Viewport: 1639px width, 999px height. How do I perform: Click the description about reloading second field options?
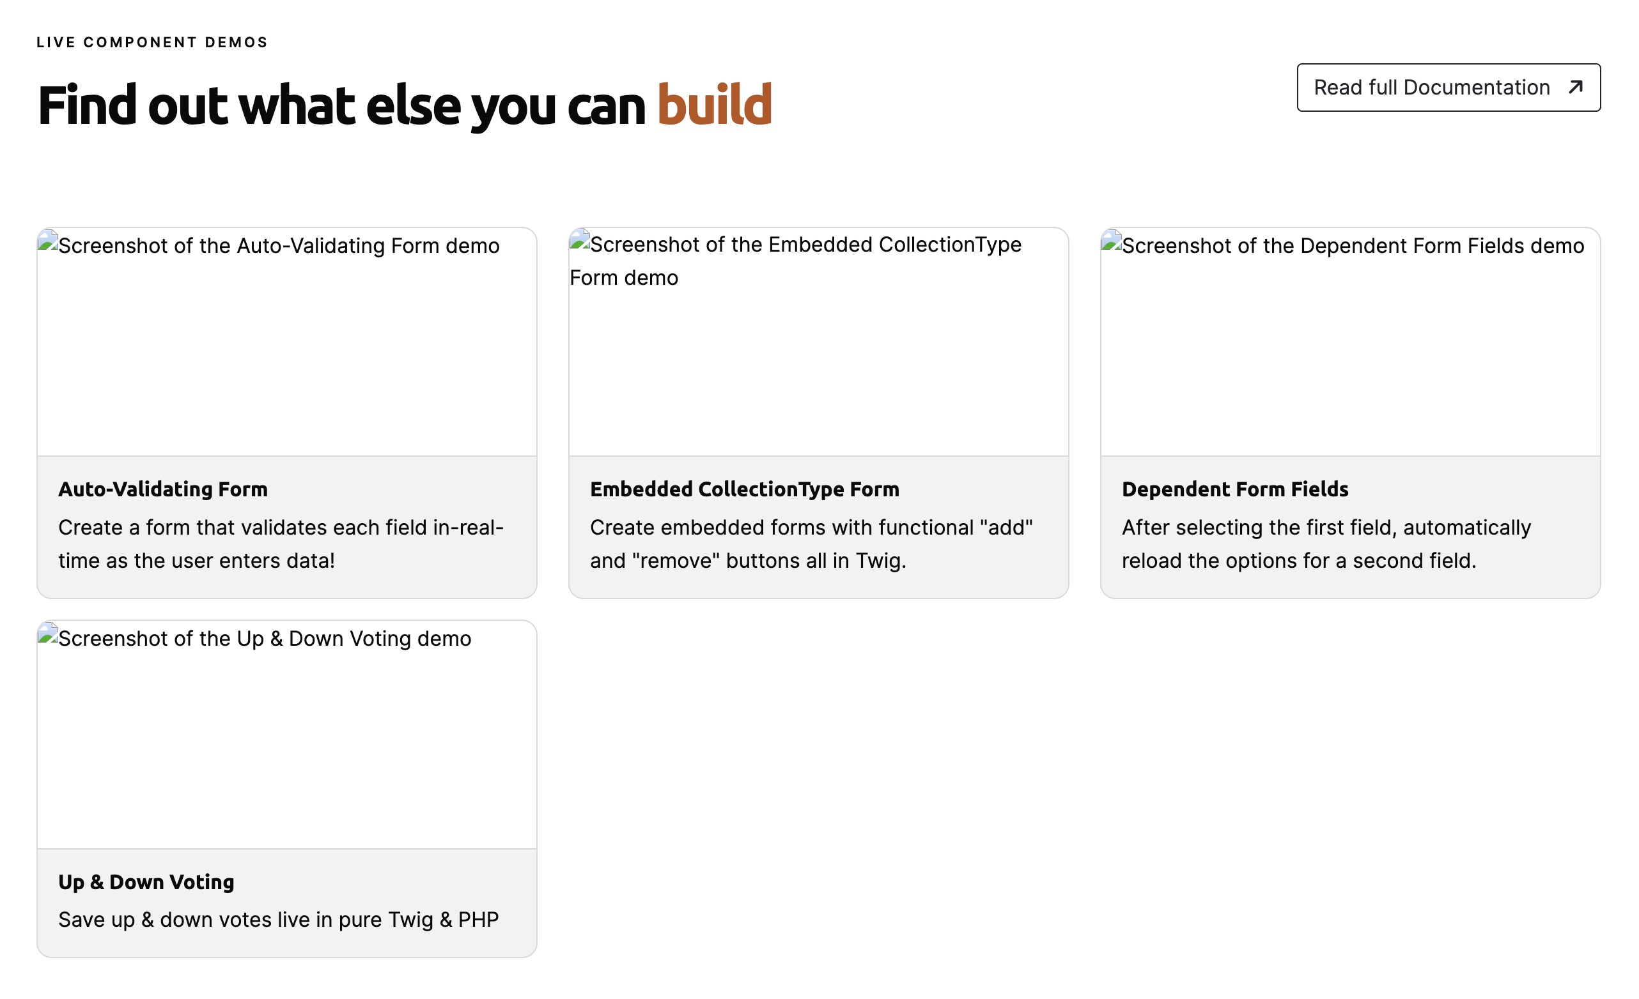tap(1326, 544)
